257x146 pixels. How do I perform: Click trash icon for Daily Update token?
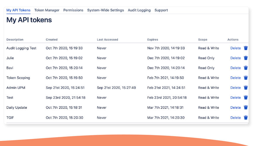tap(246, 107)
